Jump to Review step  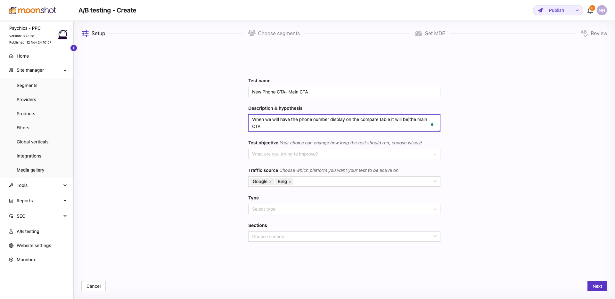pyautogui.click(x=599, y=33)
